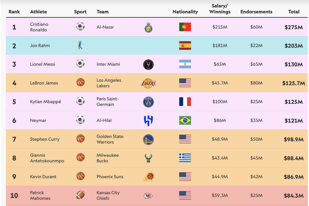Select the Kansas City Chiefs arrowhead logo
This screenshot has width=309, height=206.
(148, 196)
